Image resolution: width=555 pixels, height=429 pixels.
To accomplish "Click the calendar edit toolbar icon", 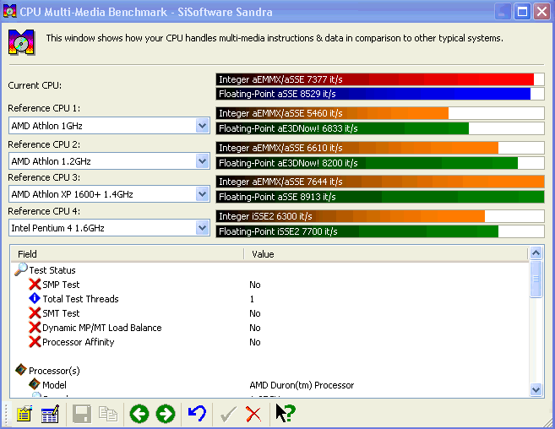I will [50, 414].
